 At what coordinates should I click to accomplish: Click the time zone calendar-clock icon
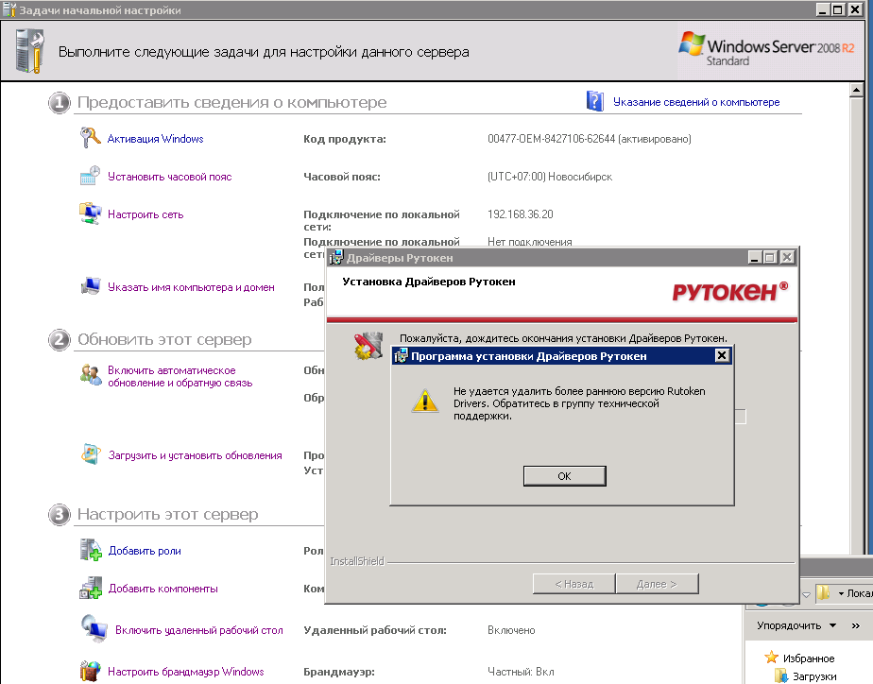tap(90, 177)
